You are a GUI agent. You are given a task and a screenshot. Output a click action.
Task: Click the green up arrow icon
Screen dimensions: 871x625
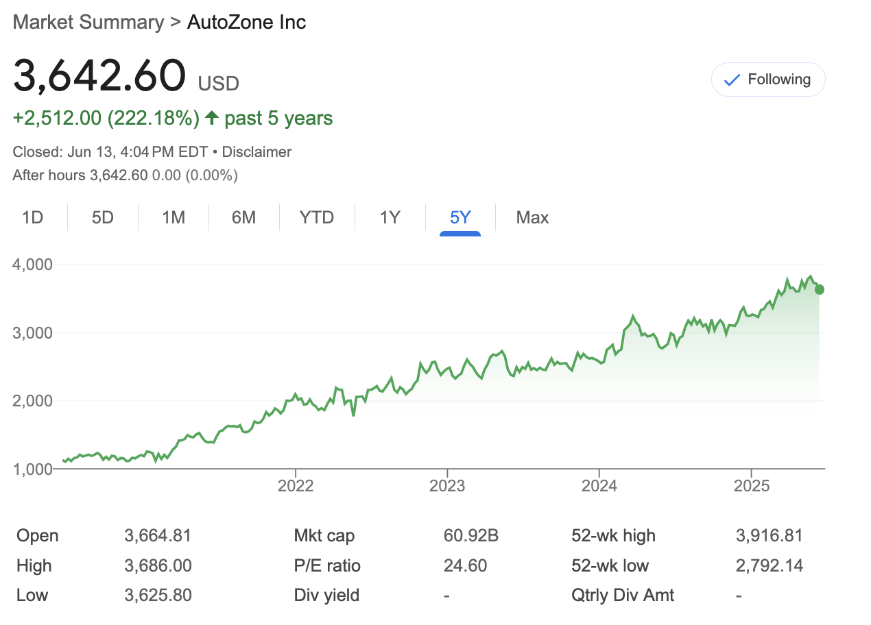212,119
